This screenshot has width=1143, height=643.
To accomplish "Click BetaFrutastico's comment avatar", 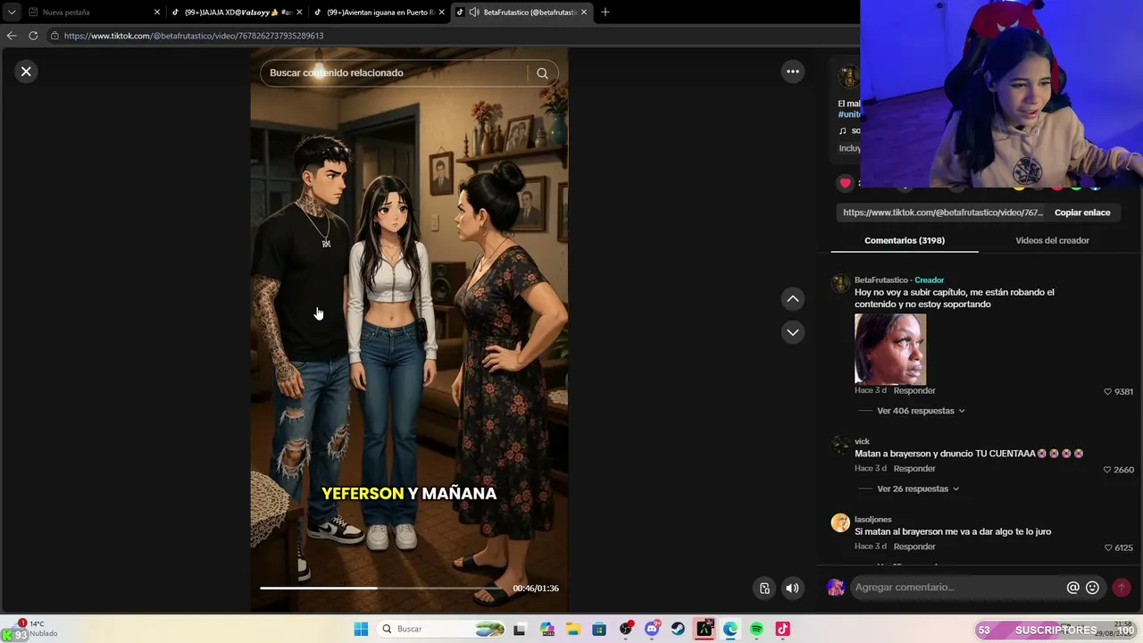I will pyautogui.click(x=839, y=284).
